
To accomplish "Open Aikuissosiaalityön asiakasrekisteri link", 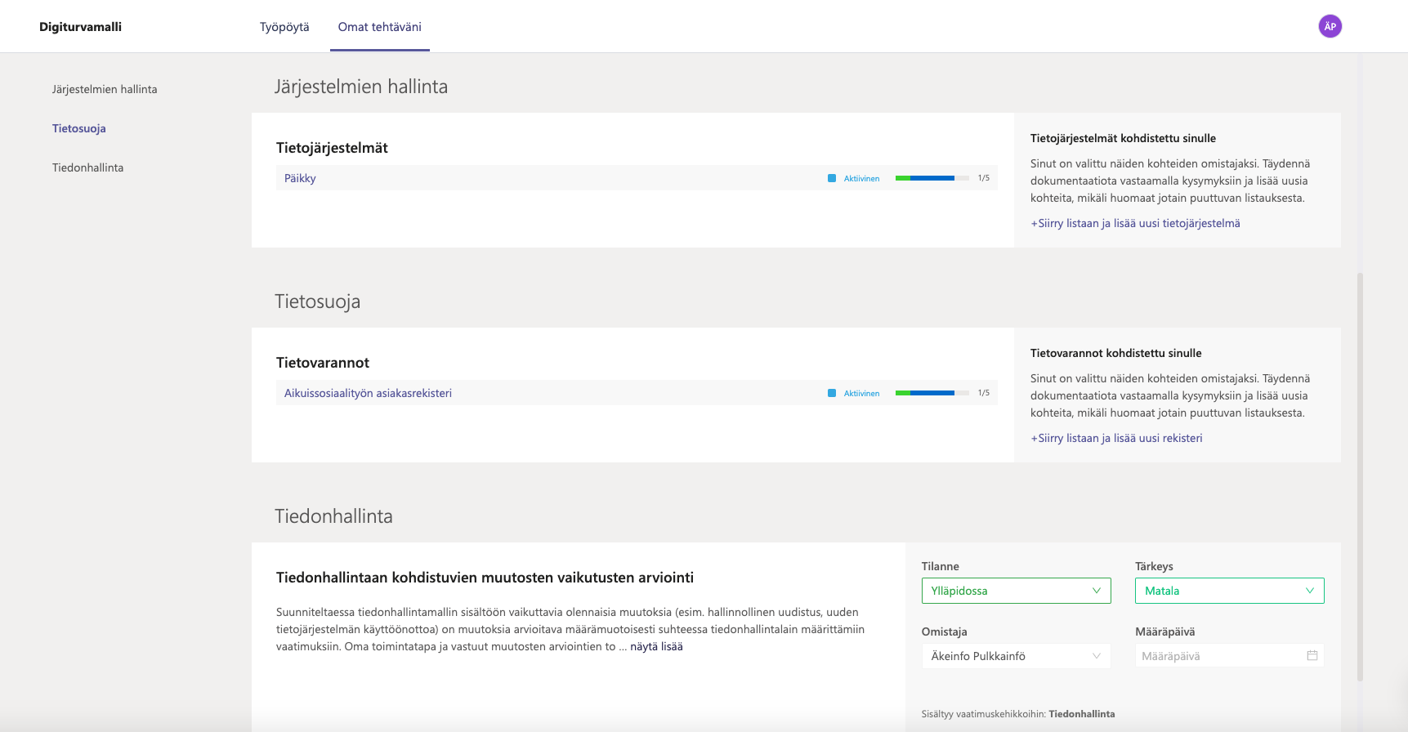I will coord(368,393).
